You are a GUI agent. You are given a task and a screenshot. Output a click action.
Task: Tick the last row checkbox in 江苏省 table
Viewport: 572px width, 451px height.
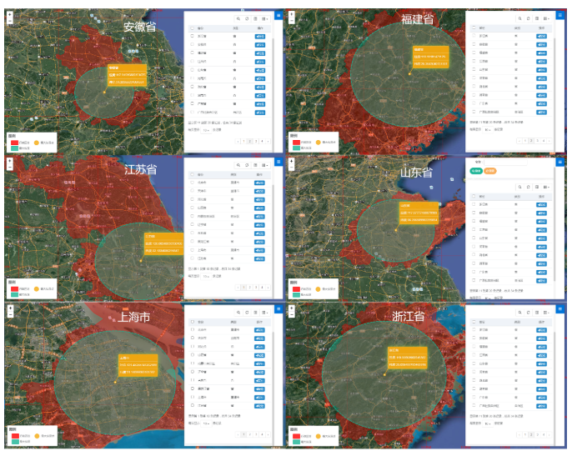pyautogui.click(x=193, y=258)
